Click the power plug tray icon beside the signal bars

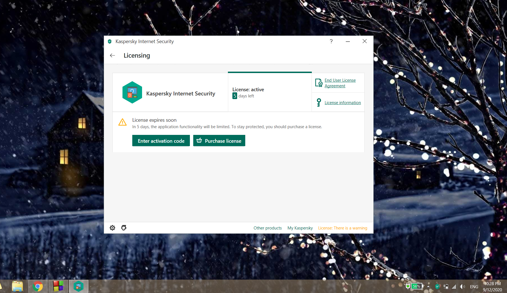[x=446, y=287]
